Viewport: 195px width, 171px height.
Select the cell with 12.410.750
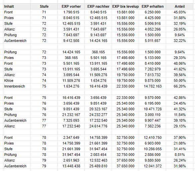(x=152, y=137)
